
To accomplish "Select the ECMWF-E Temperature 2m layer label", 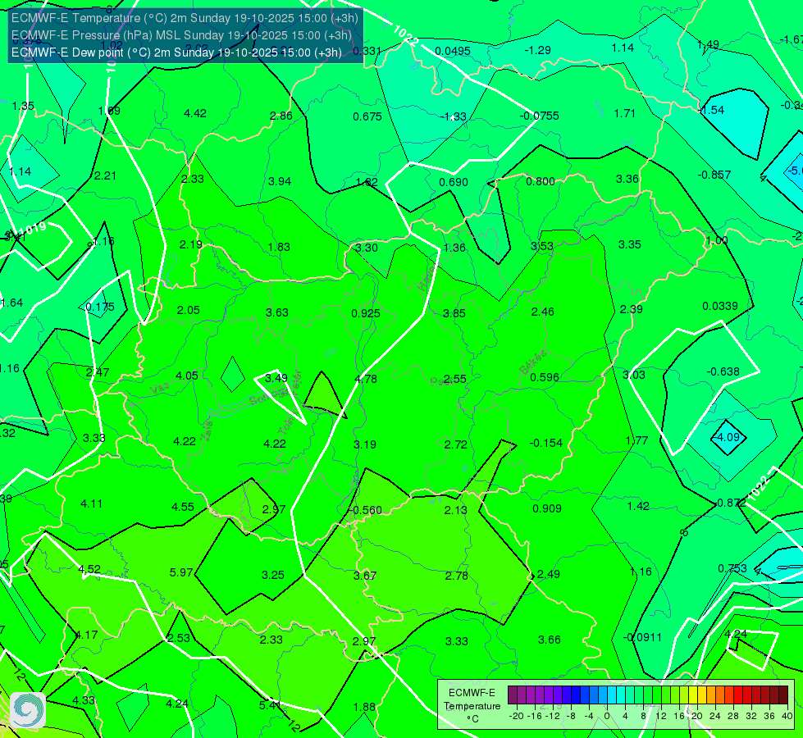I will 185,18.
